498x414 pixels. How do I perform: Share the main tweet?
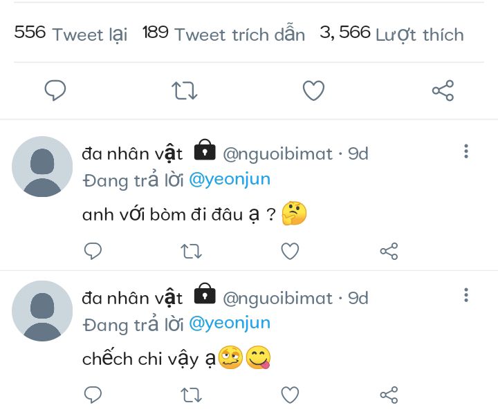[x=443, y=91]
